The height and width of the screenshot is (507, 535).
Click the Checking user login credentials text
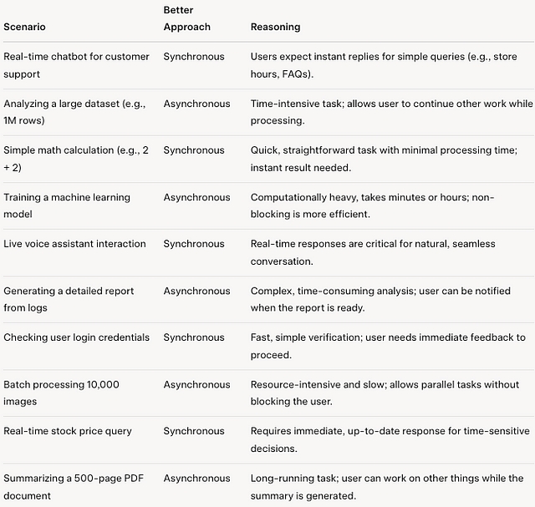(x=76, y=337)
